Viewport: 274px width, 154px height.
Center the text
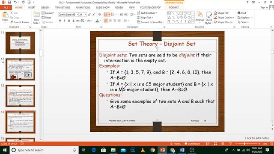pos(110,21)
